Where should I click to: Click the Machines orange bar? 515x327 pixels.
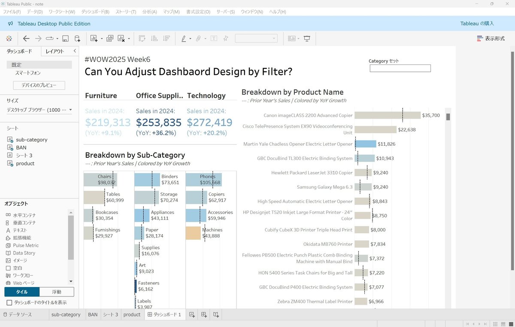(x=194, y=233)
